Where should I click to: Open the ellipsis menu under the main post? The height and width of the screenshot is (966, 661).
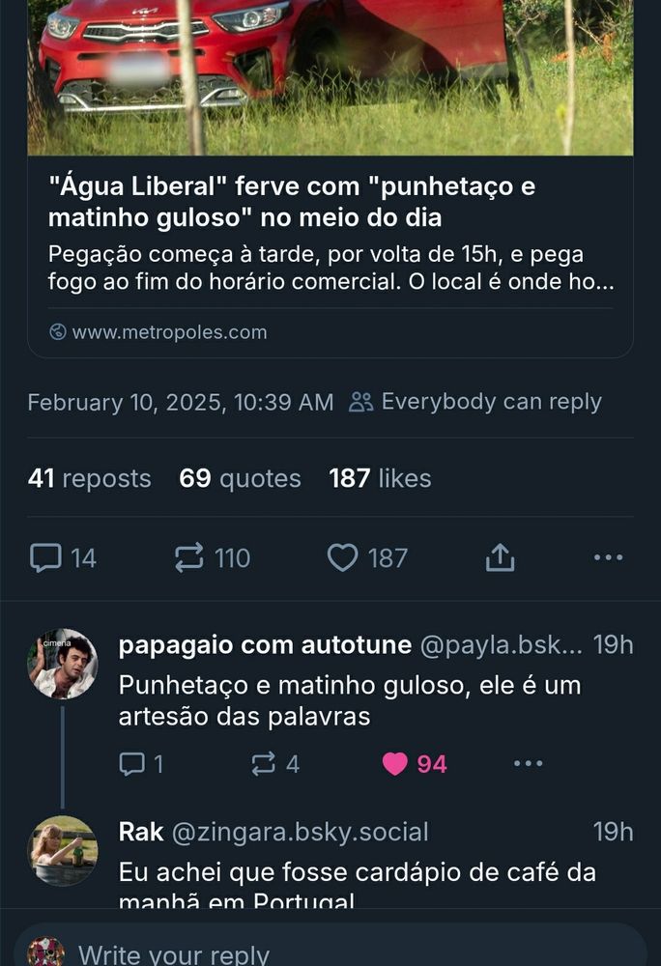[608, 557]
